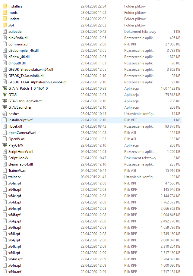This screenshot has height=276, width=193.
Task: Select the ScriptHookV.dll file icon
Action: [x=5, y=152]
